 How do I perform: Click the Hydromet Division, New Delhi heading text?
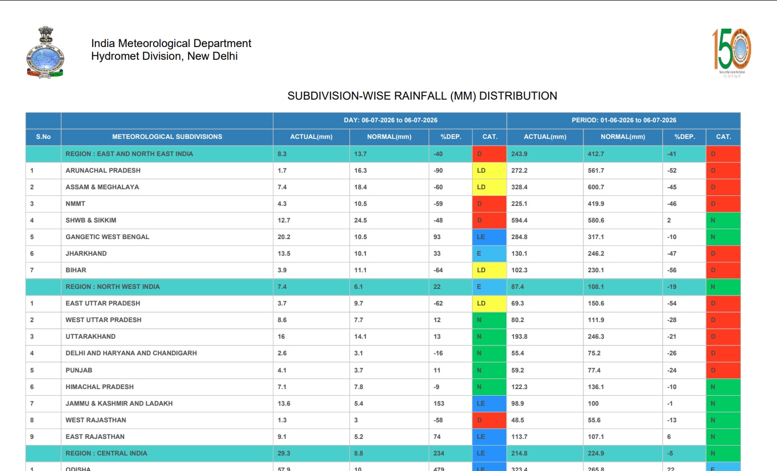pos(164,56)
